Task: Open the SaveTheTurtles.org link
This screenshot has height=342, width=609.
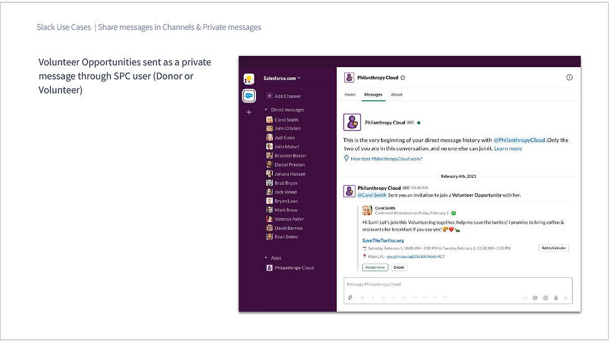Action: coord(383,241)
